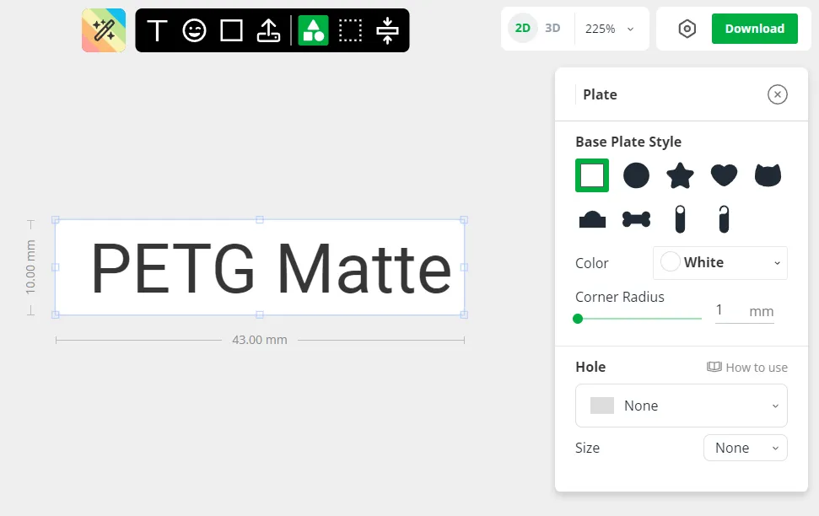Viewport: 819px width, 516px height.
Task: Open the magic wand AI design tool
Action: [104, 30]
